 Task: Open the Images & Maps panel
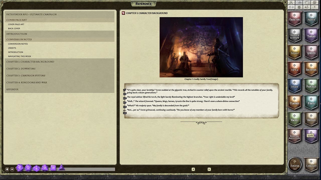[294, 35]
